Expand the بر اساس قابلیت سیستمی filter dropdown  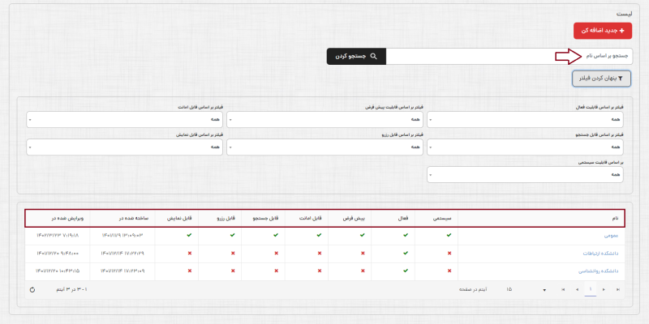[x=526, y=174]
